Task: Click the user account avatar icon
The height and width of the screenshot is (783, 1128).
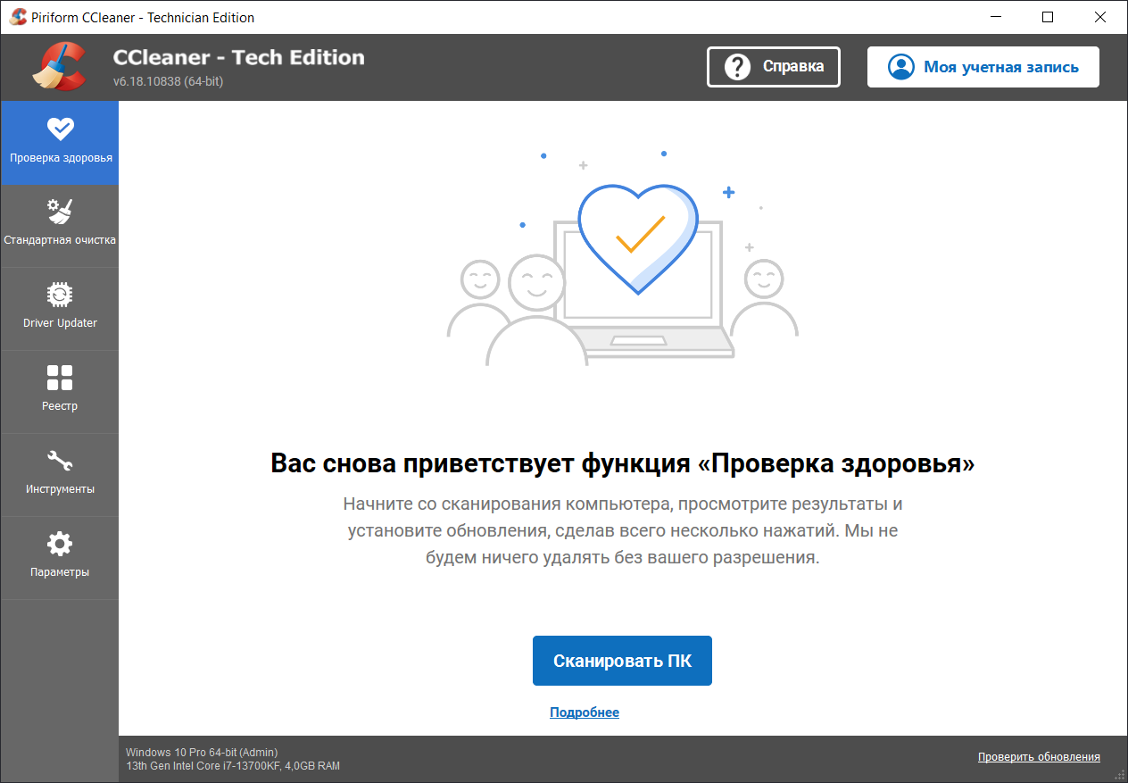Action: (900, 67)
